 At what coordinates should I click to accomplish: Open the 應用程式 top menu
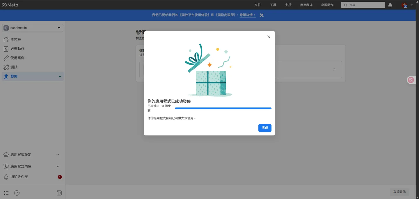coord(306,5)
